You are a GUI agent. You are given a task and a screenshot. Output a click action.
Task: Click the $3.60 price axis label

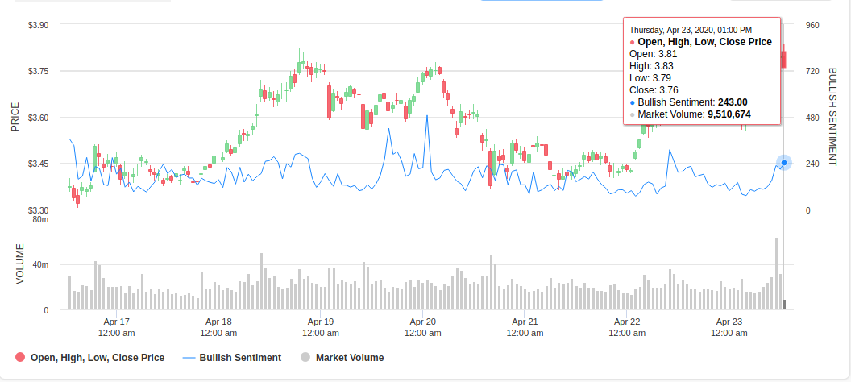(38, 118)
